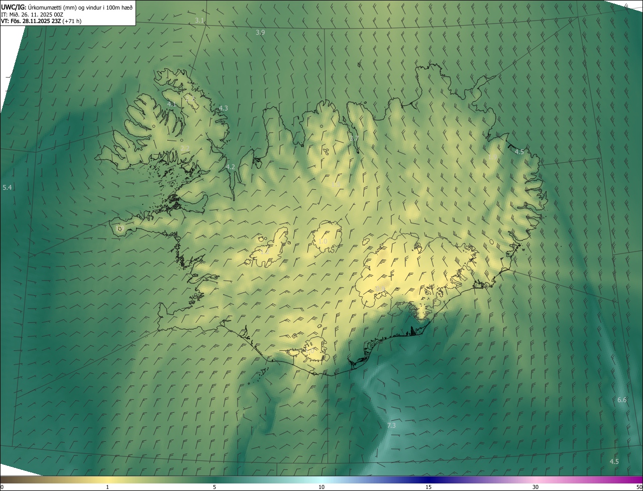Click the 7.3 value south of Iceland
Screen dimensions: 643x491
click(391, 425)
